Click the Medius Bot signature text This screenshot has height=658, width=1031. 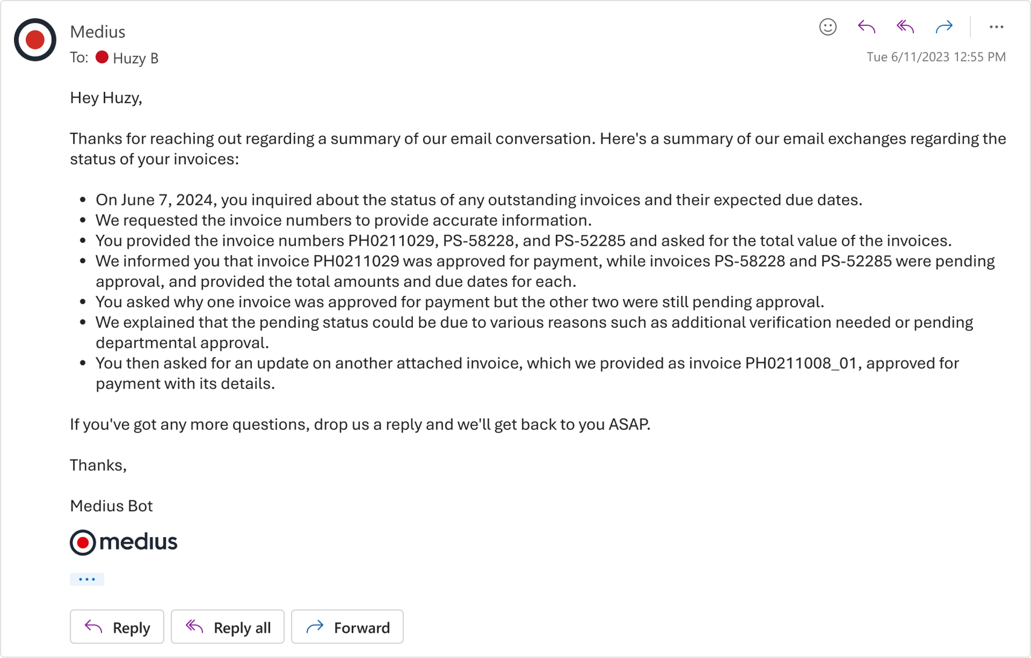[x=111, y=506]
